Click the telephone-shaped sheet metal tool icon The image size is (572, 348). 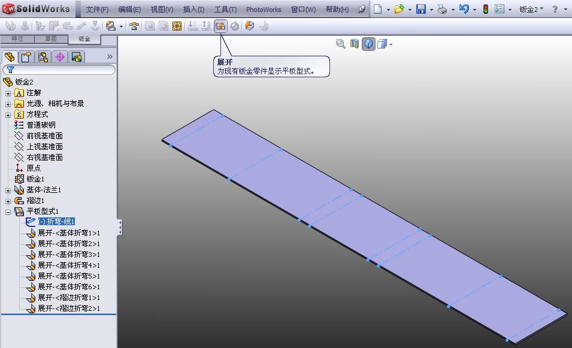(134, 26)
